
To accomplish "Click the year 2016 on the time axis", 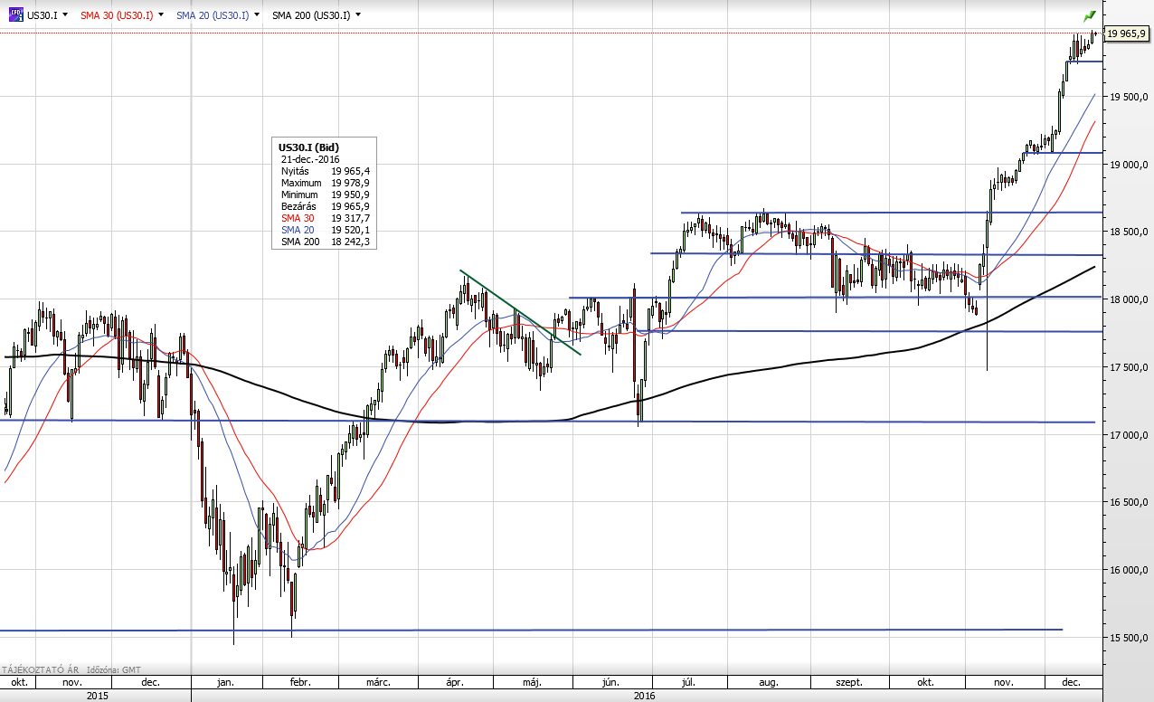I will (x=644, y=696).
